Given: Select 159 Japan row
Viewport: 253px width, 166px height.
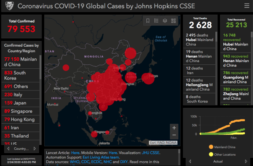Looking at the screenshot, I should (x=21, y=103).
